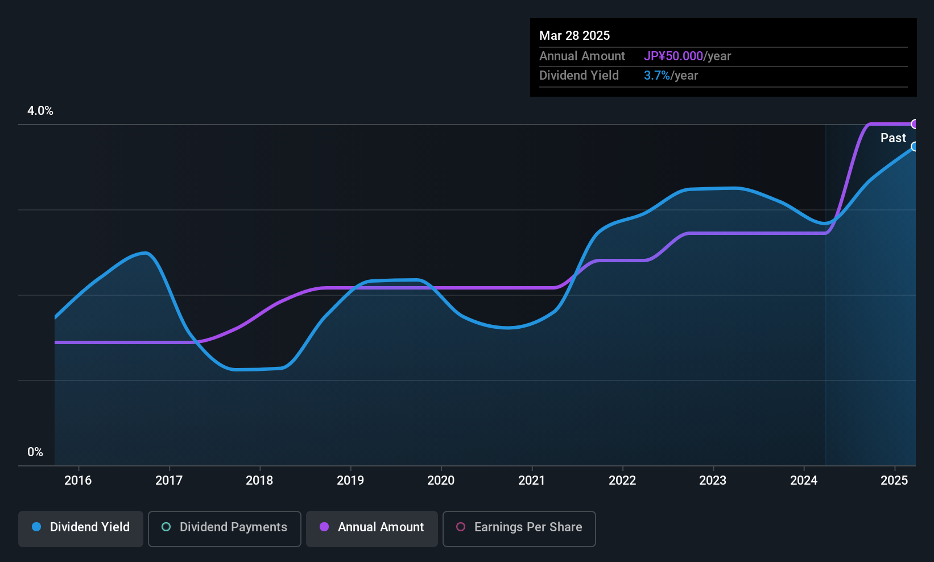Click the pink Earnings Per Share circle
Screen dimensions: 934x562
pos(461,527)
